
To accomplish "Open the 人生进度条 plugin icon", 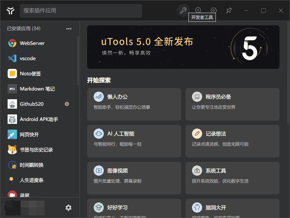I will coord(12,180).
